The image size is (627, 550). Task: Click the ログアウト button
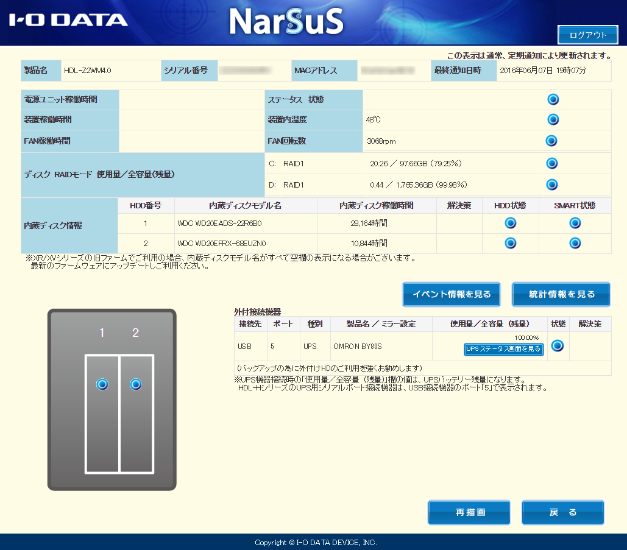click(589, 35)
